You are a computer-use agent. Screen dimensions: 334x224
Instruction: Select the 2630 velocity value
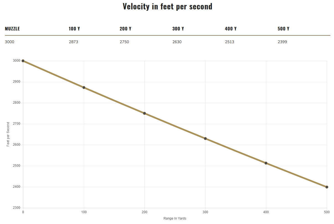tap(177, 42)
